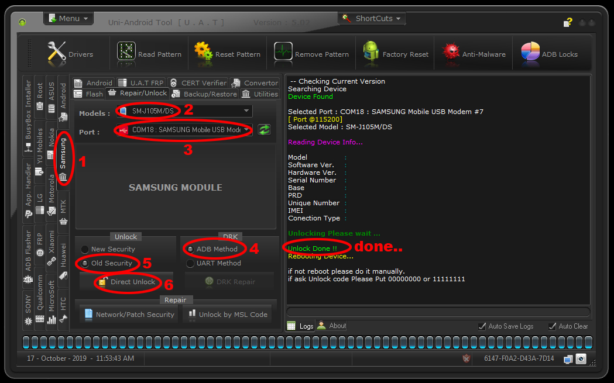The image size is (614, 383).
Task: Click the "Unlock Done !!" log line
Action: point(313,249)
